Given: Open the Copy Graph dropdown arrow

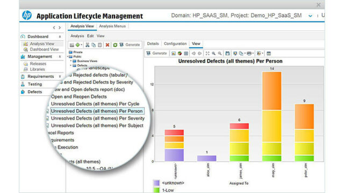Looking at the screenshot, I should [245, 54].
